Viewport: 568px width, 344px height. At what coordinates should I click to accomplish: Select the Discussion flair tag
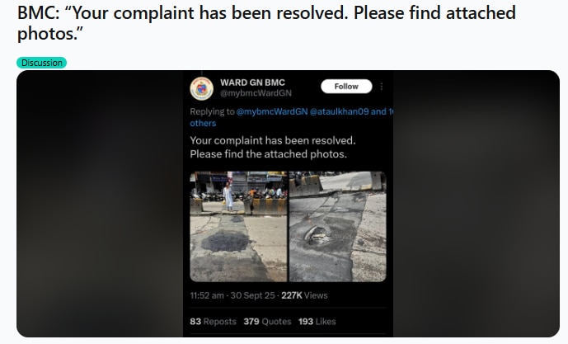coord(42,63)
